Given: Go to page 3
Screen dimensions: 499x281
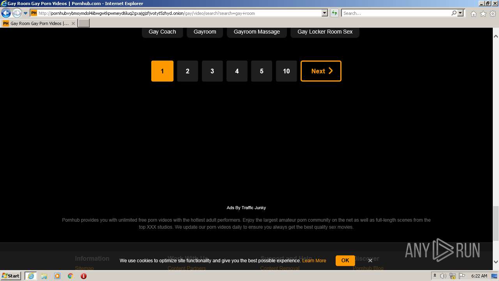Looking at the screenshot, I should pyautogui.click(x=212, y=71).
